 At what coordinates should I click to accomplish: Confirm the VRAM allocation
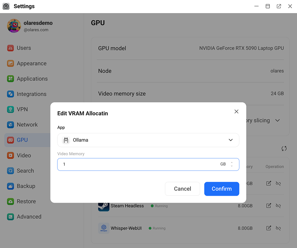pyautogui.click(x=222, y=189)
